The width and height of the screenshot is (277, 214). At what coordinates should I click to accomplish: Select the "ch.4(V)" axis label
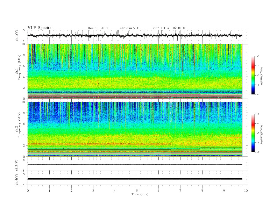(17, 179)
